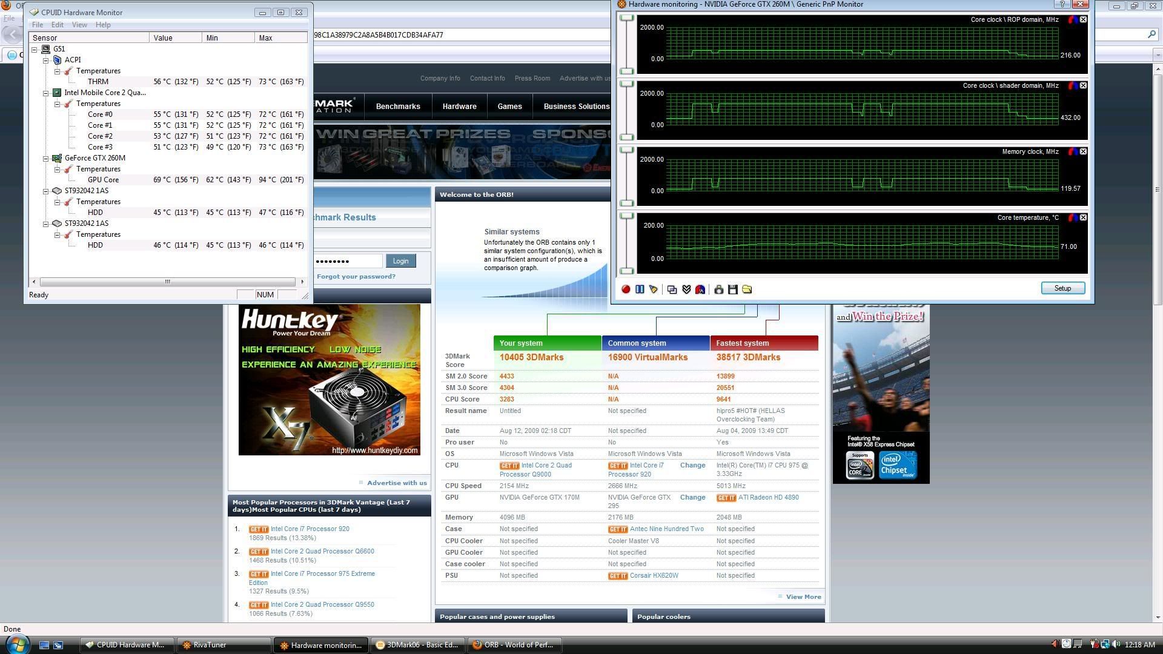Image resolution: width=1163 pixels, height=654 pixels.
Task: Open File menu in CPUID Hardware Monitor
Action: coord(37,25)
